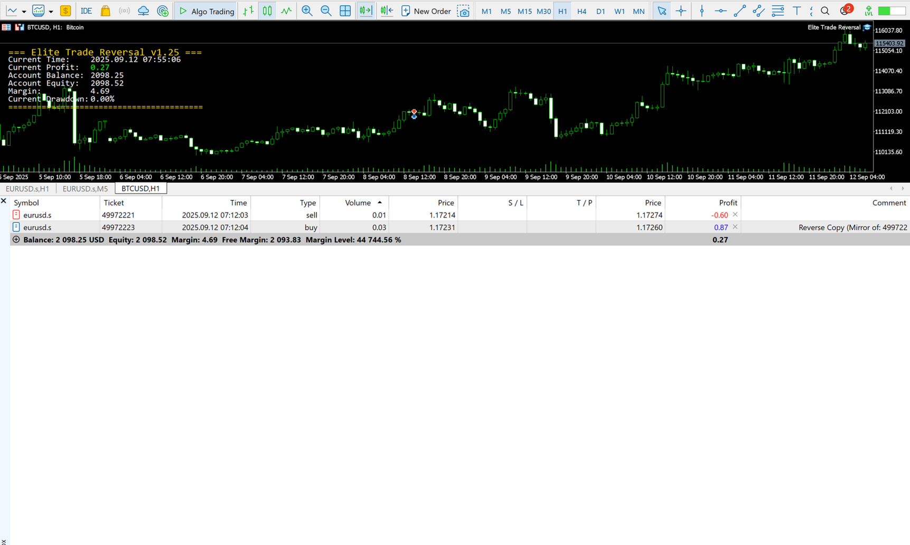Switch to the EURUSD.s,H1 chart tab
Image resolution: width=910 pixels, height=545 pixels.
[x=27, y=188]
